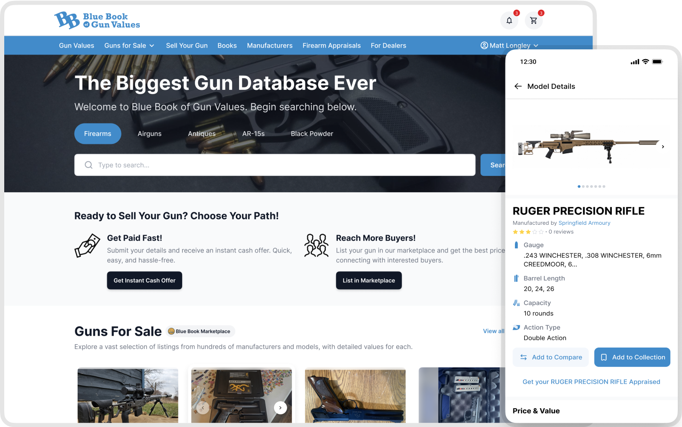Select the image carousel pagination dots
The height and width of the screenshot is (427, 682).
click(x=591, y=187)
